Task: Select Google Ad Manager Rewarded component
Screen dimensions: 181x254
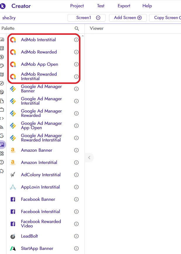Action: coord(42,113)
